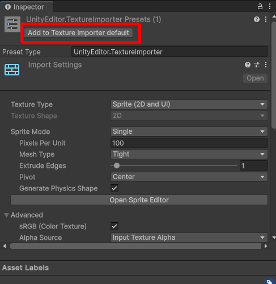
Task: Collapse the Advanced section
Action: coord(6,215)
